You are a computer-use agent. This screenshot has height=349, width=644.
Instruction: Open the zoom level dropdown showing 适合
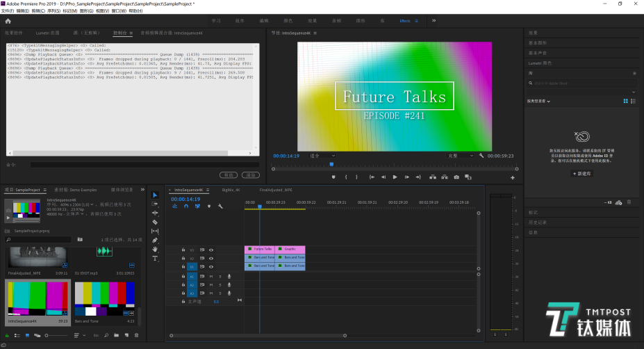coord(322,156)
